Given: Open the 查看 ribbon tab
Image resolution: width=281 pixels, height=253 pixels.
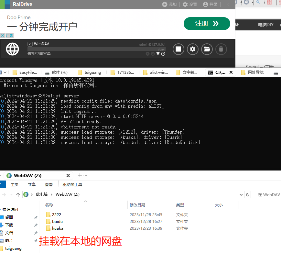Looking at the screenshot, I should (49, 184).
